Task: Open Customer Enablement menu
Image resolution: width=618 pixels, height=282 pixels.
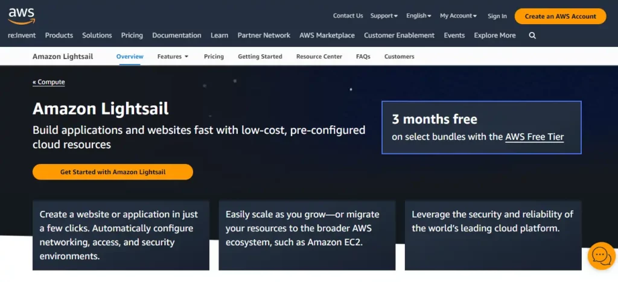Action: tap(399, 36)
